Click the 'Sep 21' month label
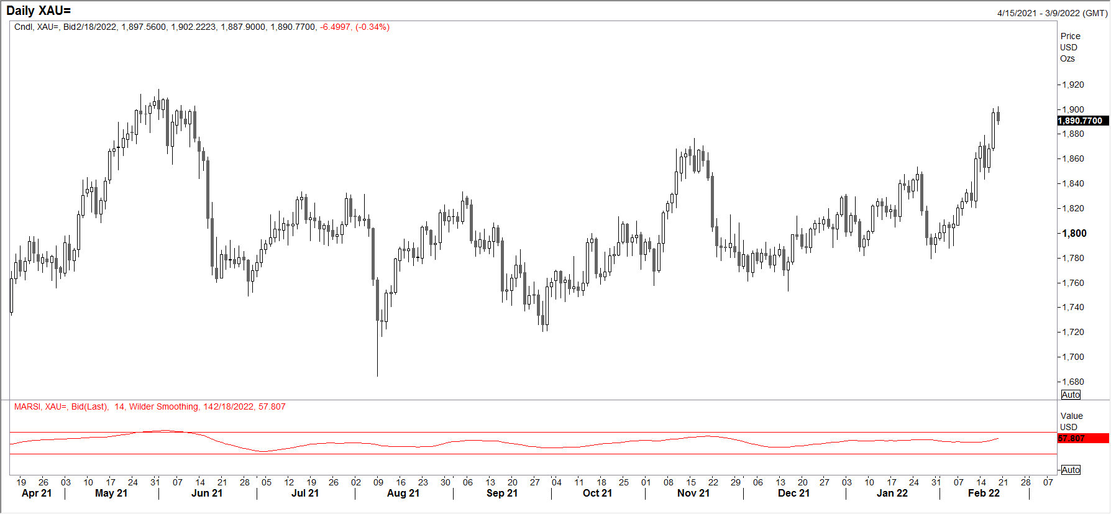Screen dimensions: 1111x514 tap(502, 493)
